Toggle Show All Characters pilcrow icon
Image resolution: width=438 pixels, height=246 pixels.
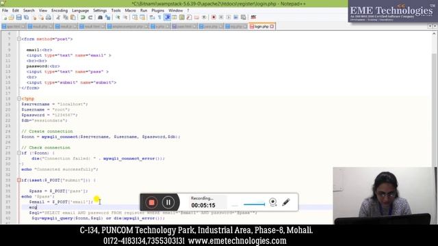(x=159, y=18)
